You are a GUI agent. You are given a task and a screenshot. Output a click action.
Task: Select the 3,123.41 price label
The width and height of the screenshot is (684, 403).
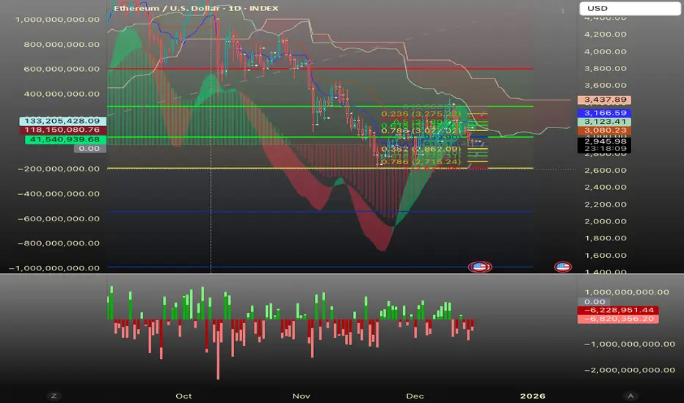(604, 122)
